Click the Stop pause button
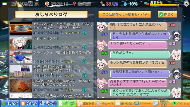Screen dimensions: 190x107 coord(29,103)
